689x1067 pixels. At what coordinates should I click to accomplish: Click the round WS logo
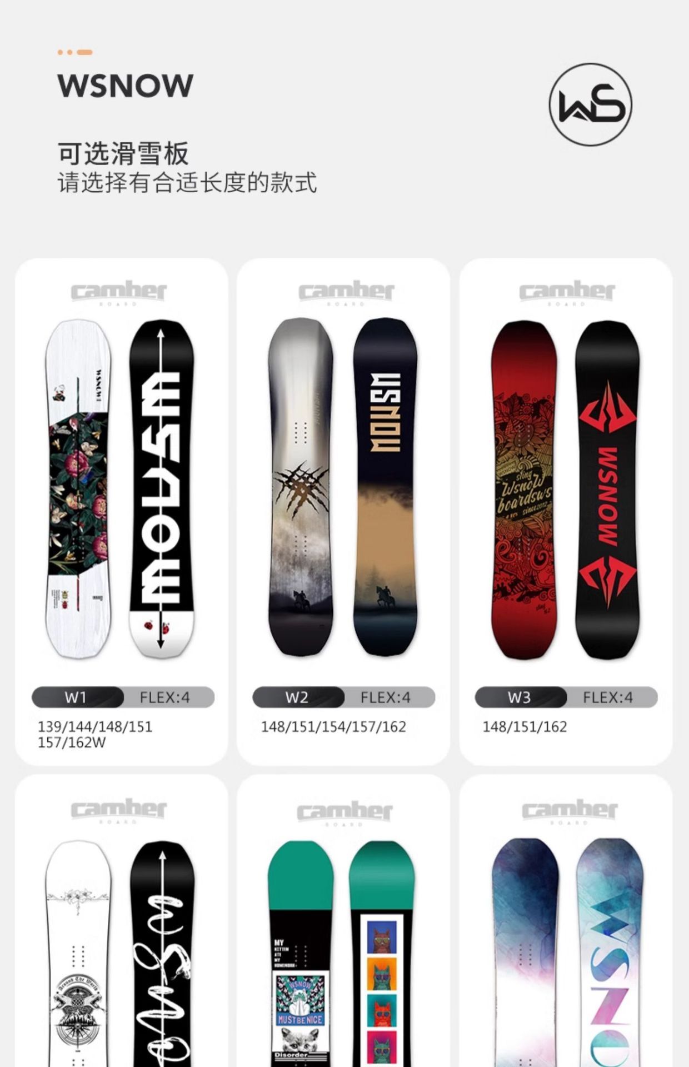point(590,104)
